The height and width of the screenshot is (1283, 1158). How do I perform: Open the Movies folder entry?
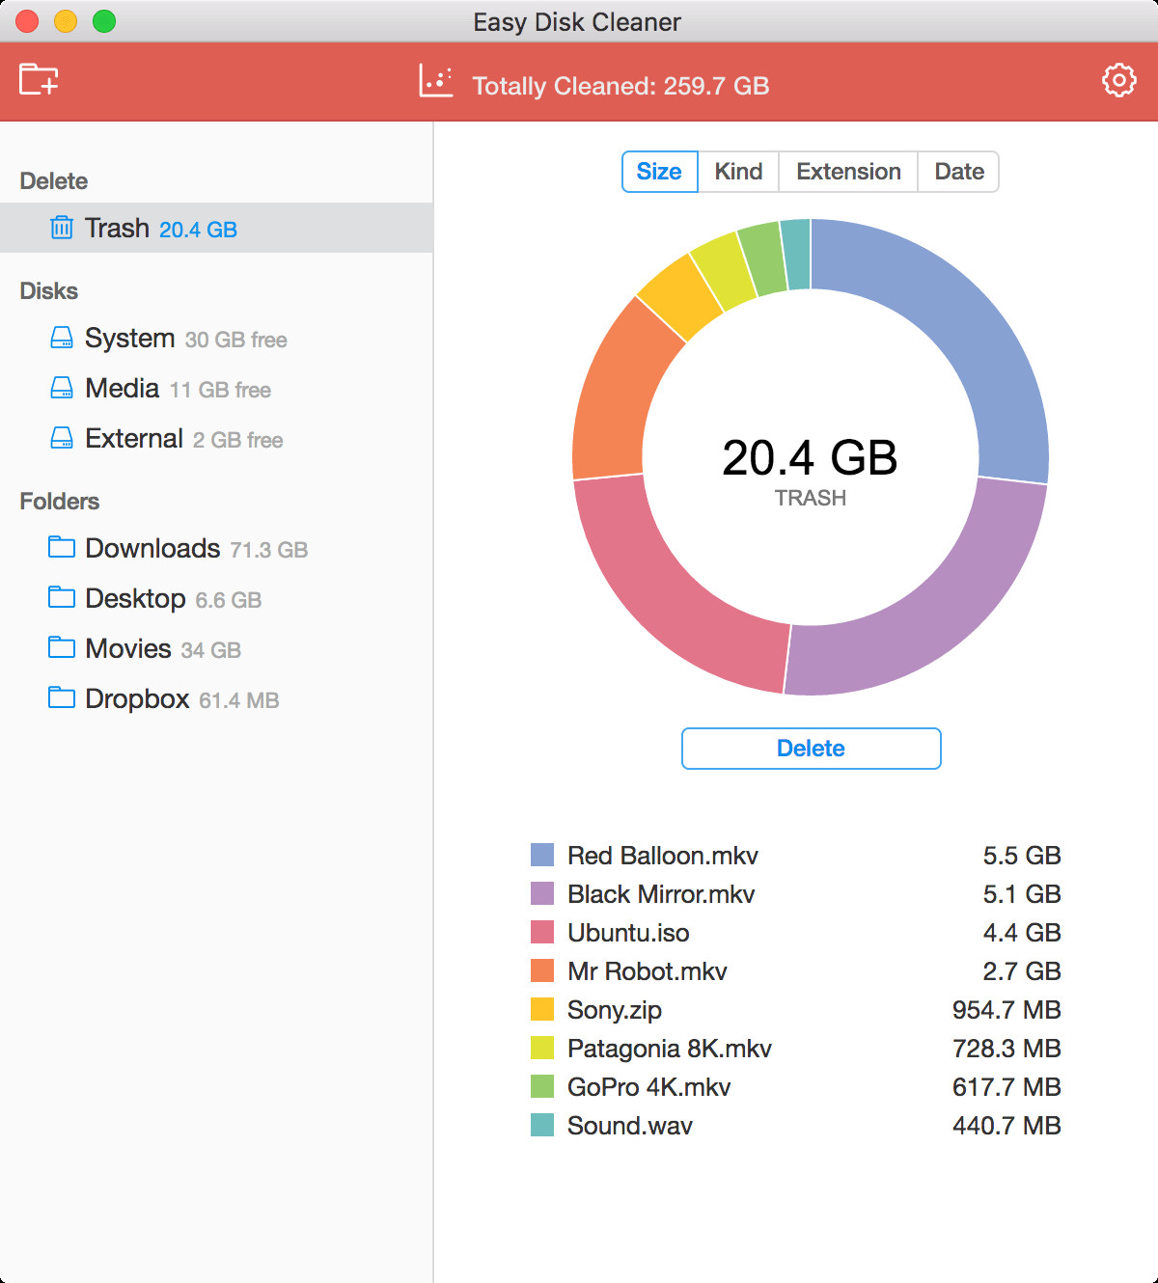216,648
